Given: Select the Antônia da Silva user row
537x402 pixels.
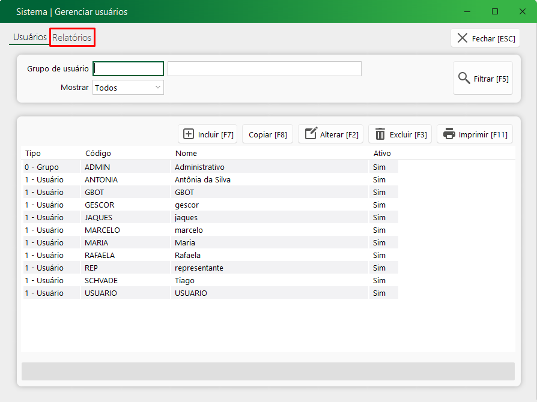Looking at the screenshot, I should coord(202,179).
